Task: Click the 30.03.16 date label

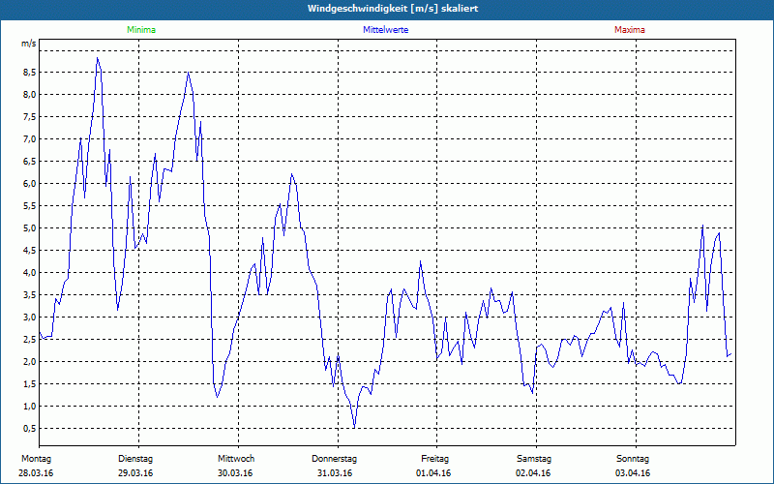Action: click(235, 473)
